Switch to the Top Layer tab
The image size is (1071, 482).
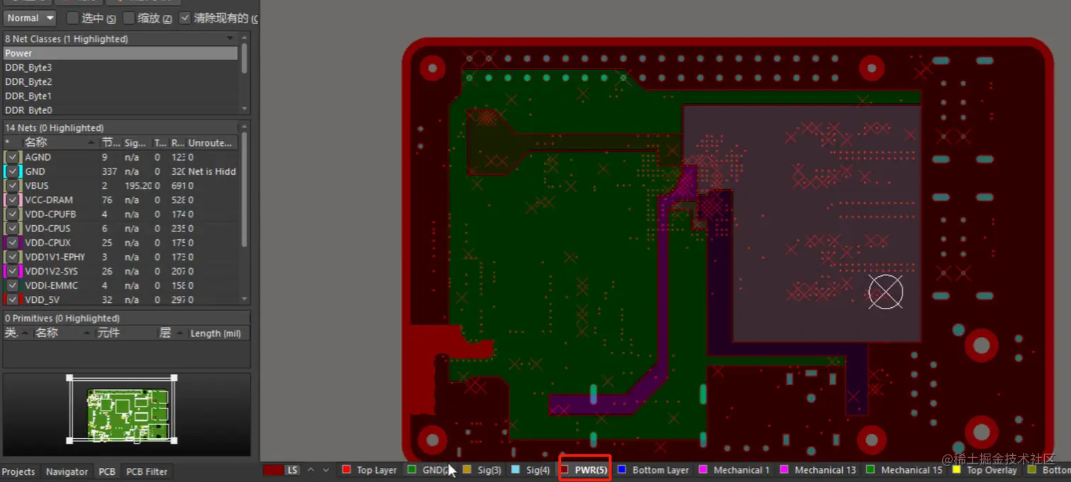tap(370, 470)
